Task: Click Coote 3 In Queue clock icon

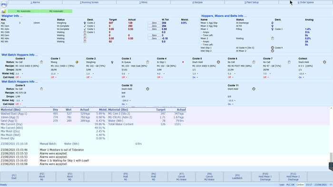Action: [x=147, y=62]
